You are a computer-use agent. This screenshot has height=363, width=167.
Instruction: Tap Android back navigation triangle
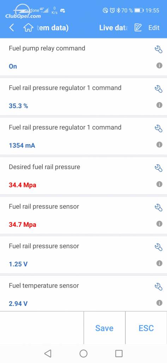(48, 353)
